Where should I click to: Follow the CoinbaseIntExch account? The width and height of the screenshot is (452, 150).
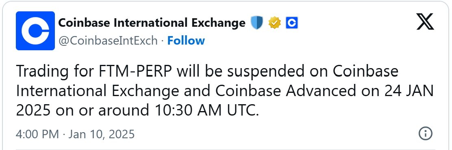(186, 41)
